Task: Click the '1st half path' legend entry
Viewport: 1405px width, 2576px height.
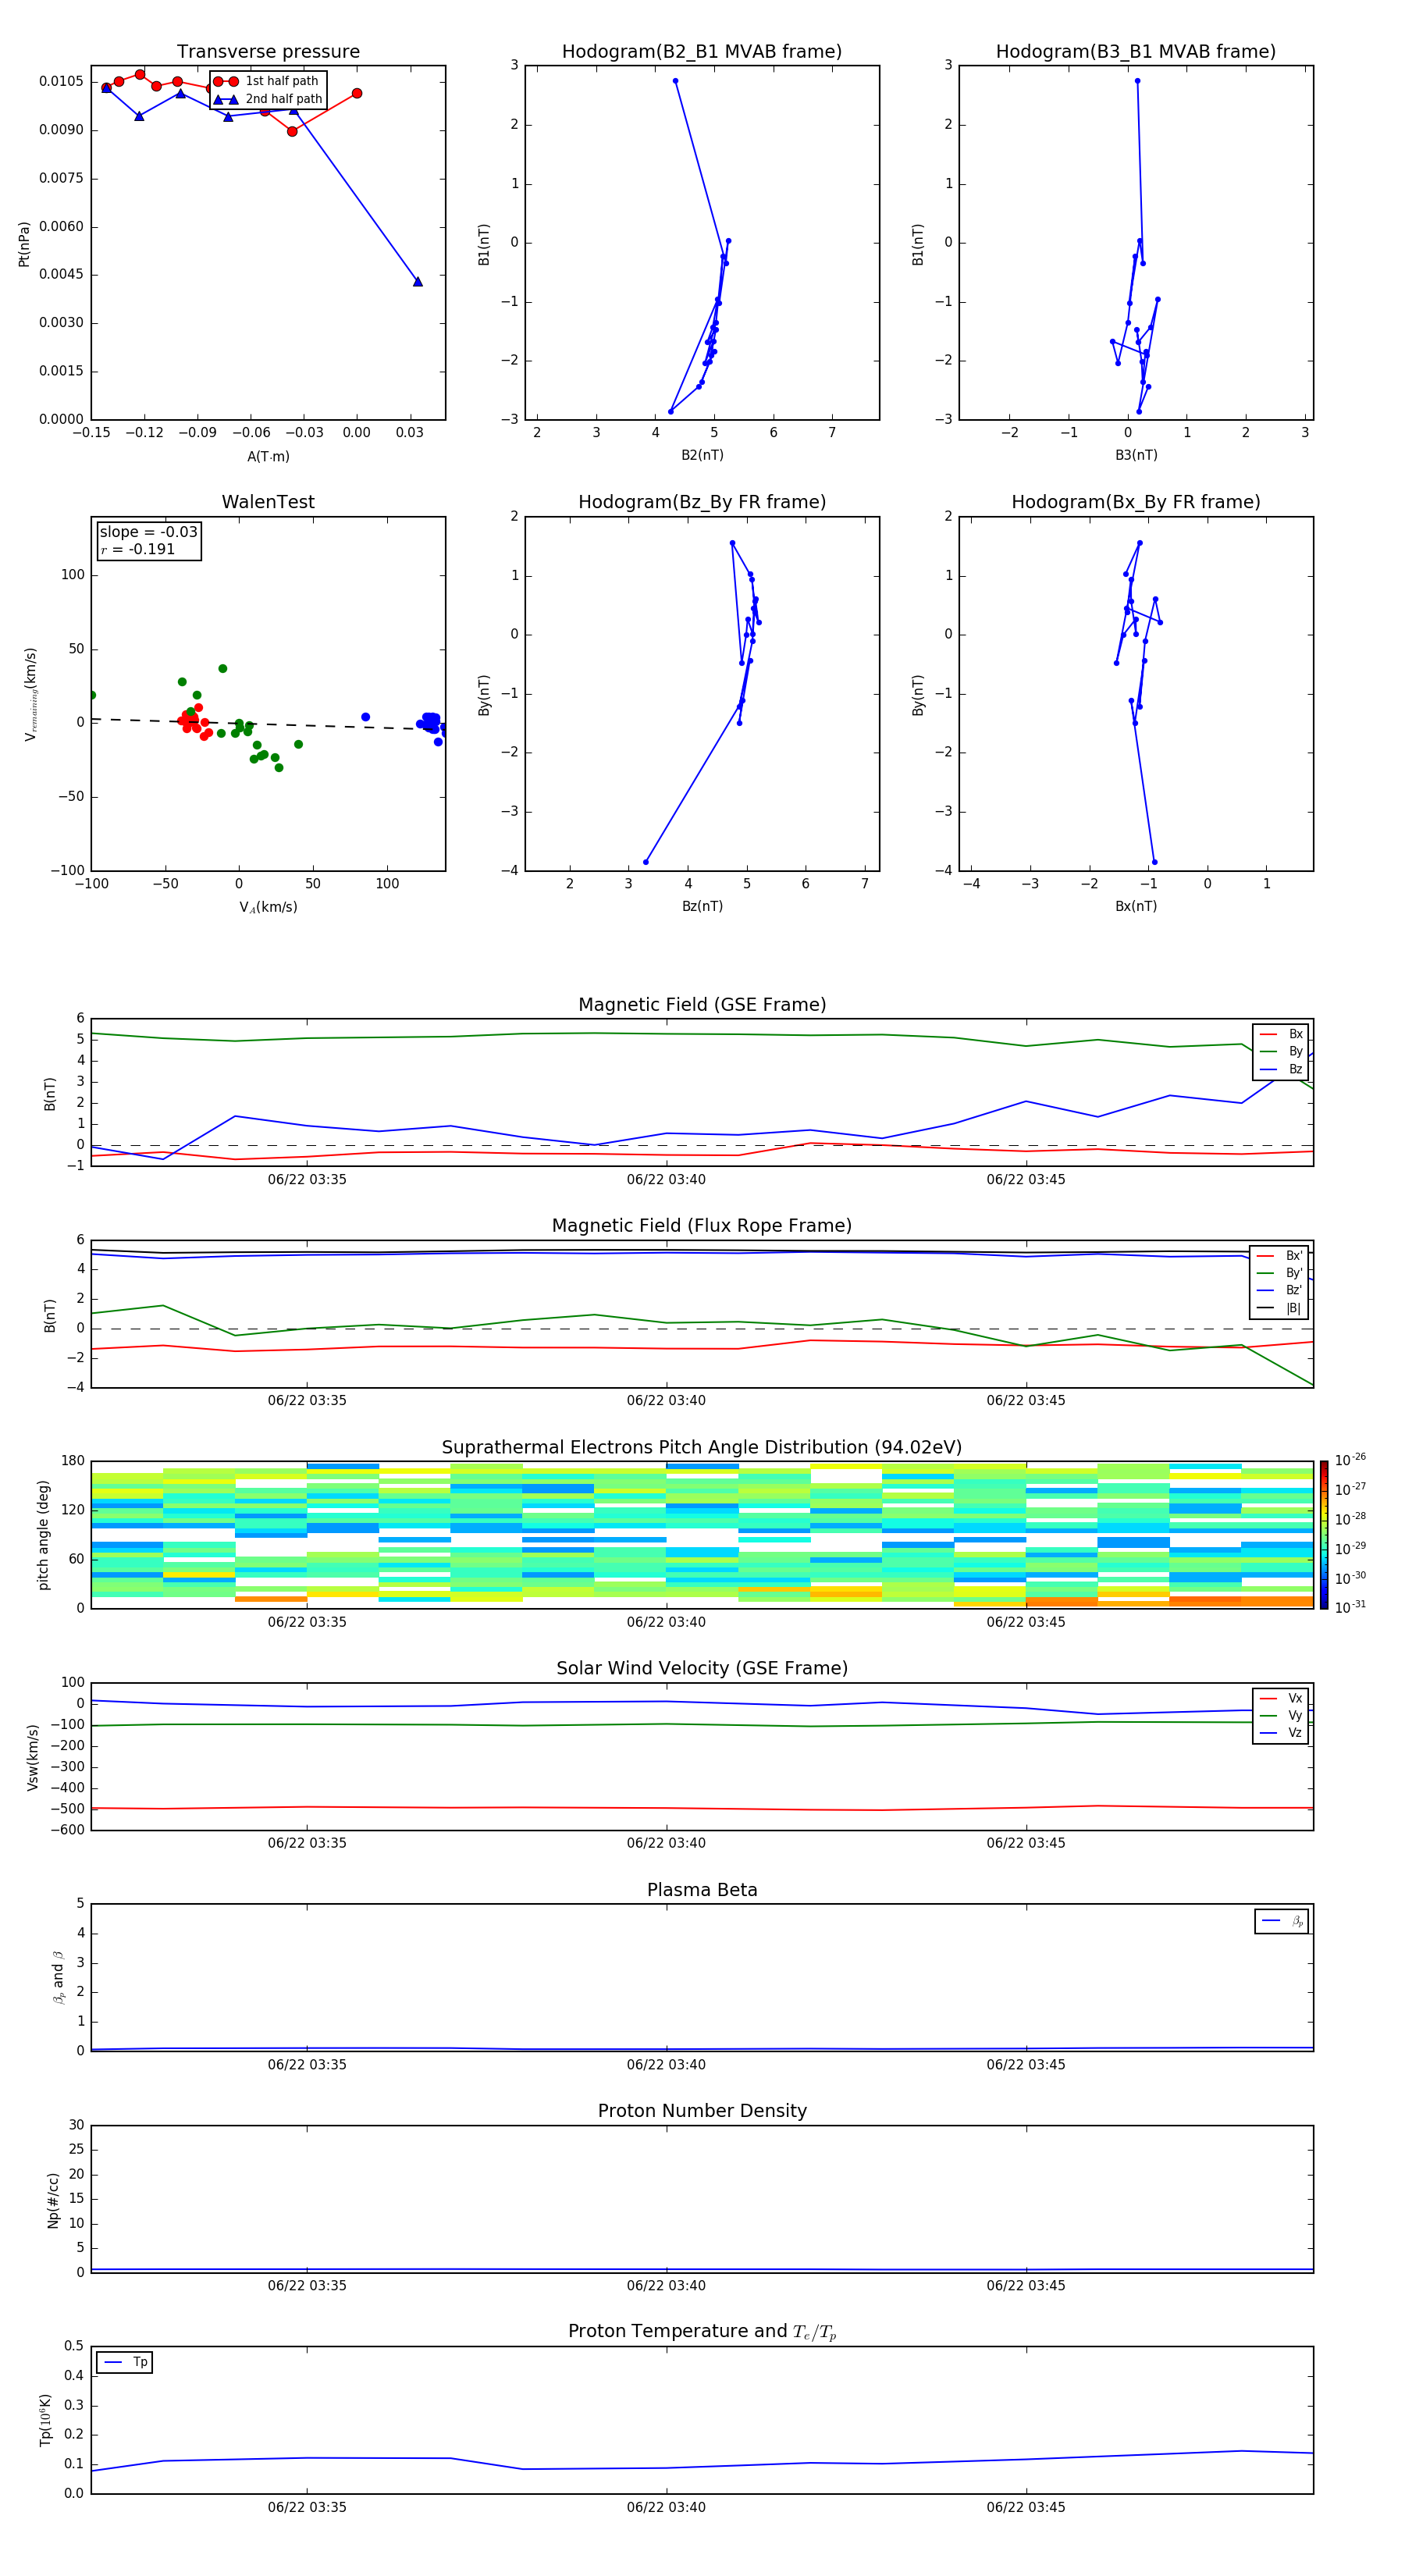Action: 266,81
